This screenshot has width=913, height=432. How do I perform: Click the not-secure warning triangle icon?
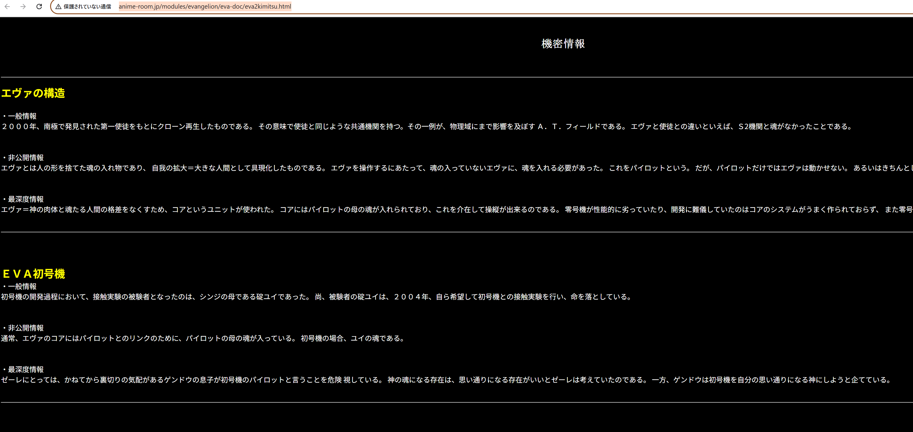58,7
